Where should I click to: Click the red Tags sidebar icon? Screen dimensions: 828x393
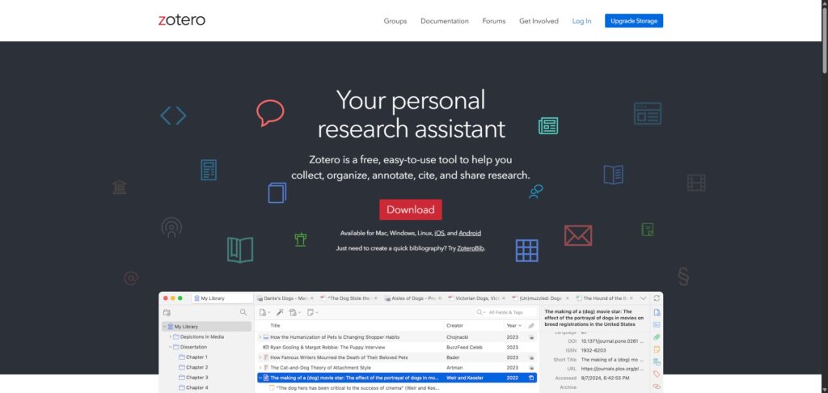657,374
